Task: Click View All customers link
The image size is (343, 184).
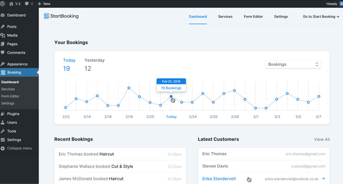Action: (322, 140)
